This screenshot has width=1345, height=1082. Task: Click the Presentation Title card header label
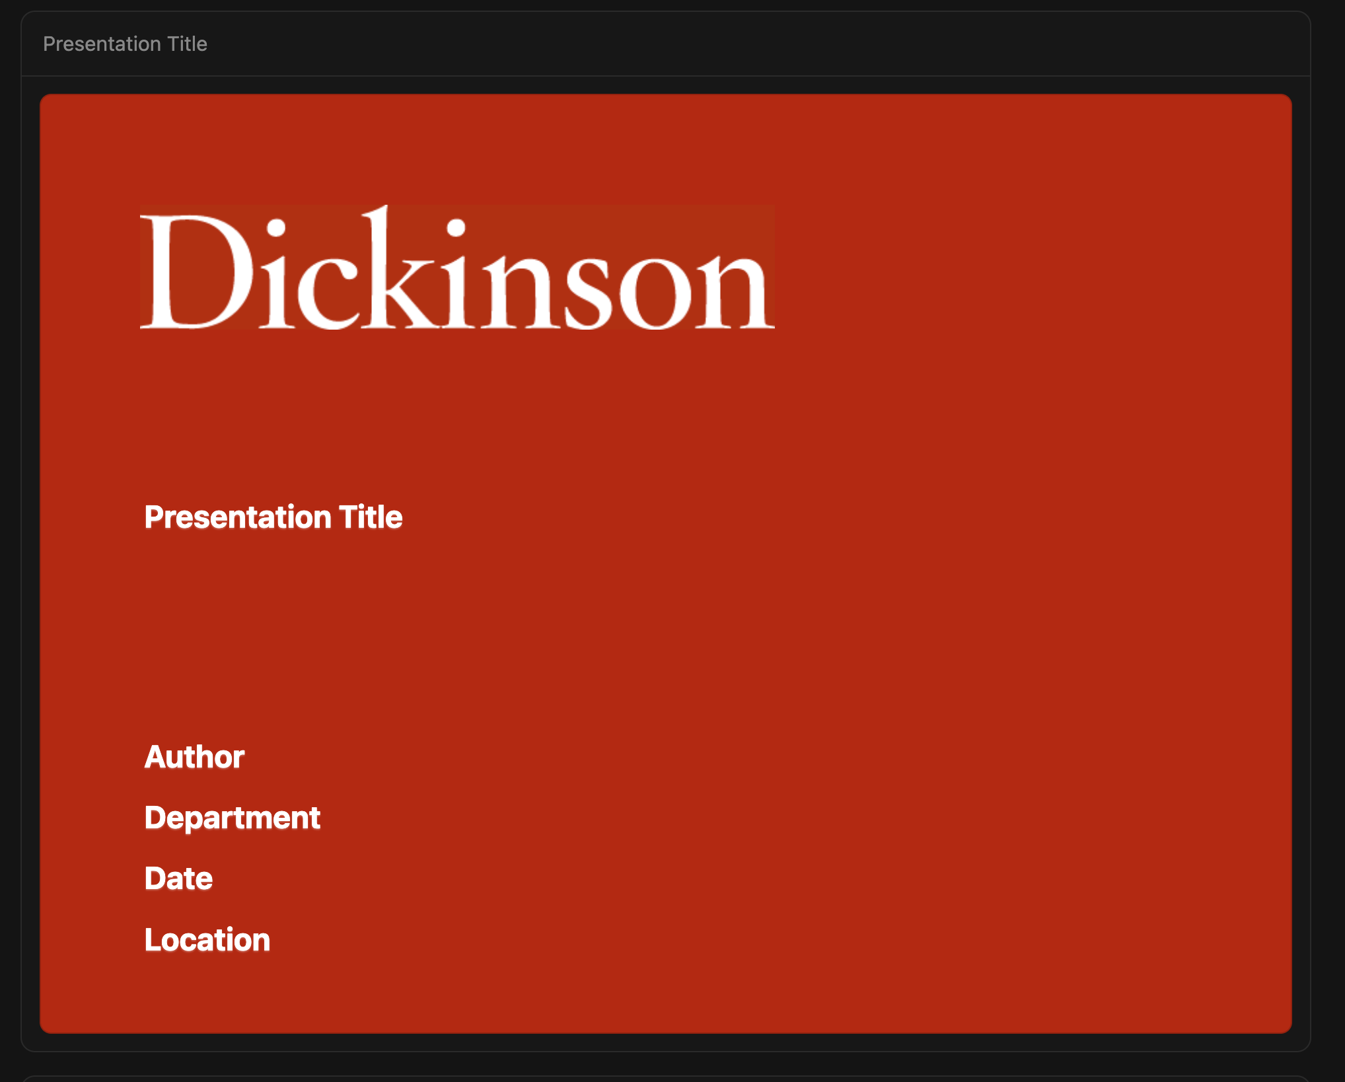coord(125,44)
